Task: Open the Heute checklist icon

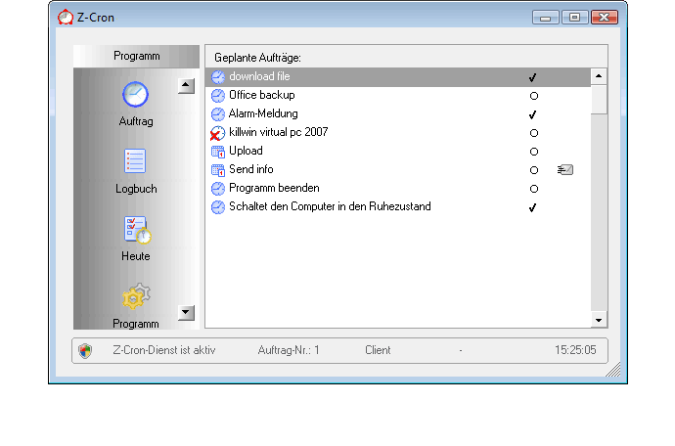Action: [x=137, y=230]
